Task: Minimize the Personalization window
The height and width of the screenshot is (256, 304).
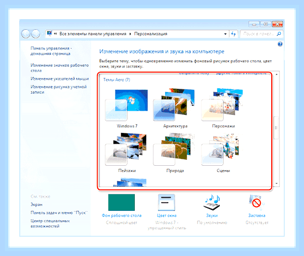Action: click(254, 24)
